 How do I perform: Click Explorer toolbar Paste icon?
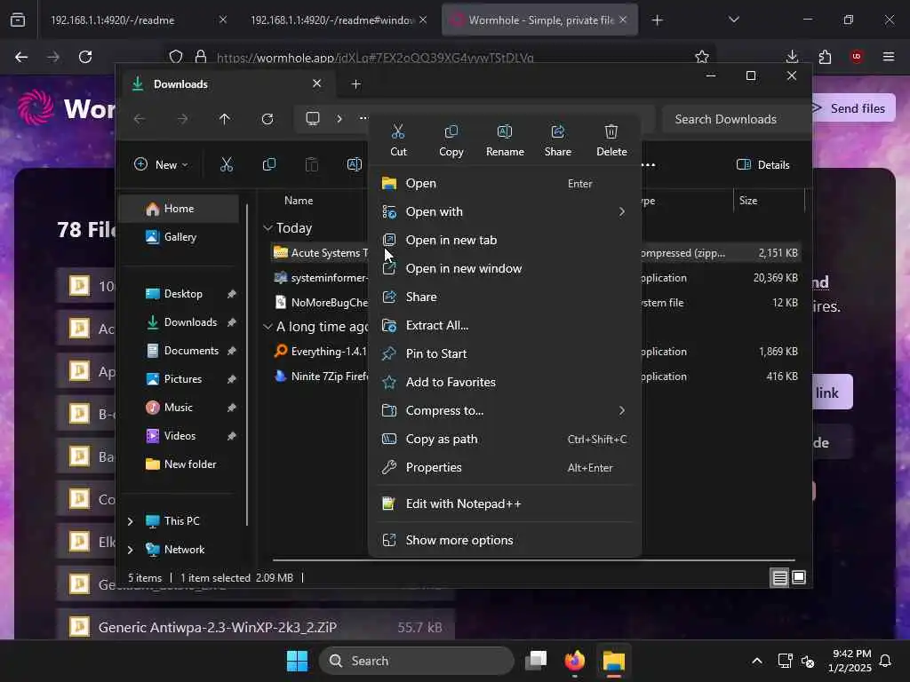point(312,164)
